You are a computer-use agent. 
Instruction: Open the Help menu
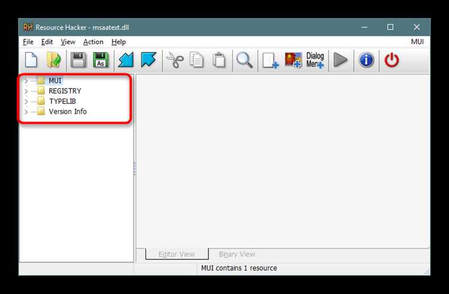(x=119, y=42)
